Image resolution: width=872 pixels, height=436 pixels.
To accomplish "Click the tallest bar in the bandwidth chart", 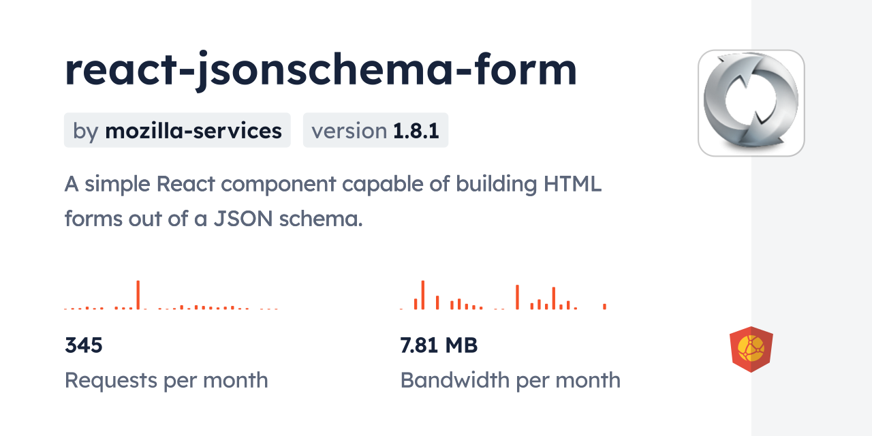I will pyautogui.click(x=423, y=295).
